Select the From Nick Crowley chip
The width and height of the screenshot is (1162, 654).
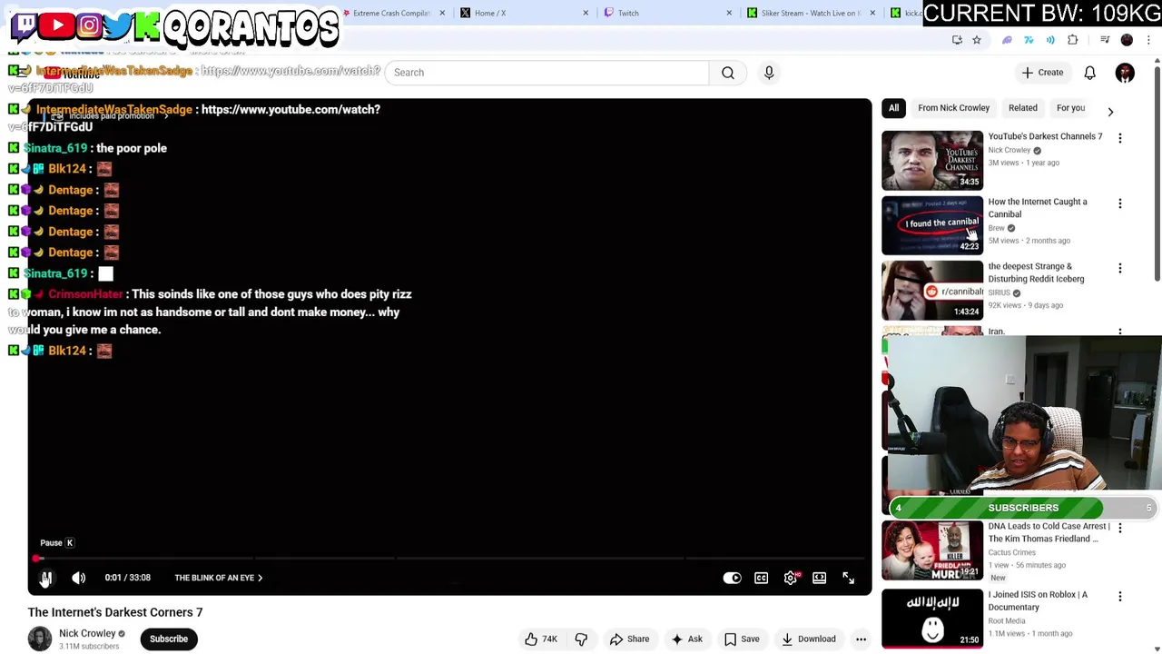[x=953, y=108]
